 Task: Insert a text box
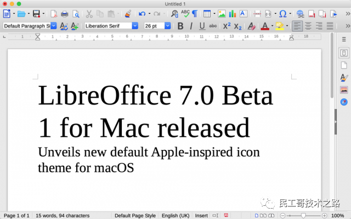click(244, 14)
